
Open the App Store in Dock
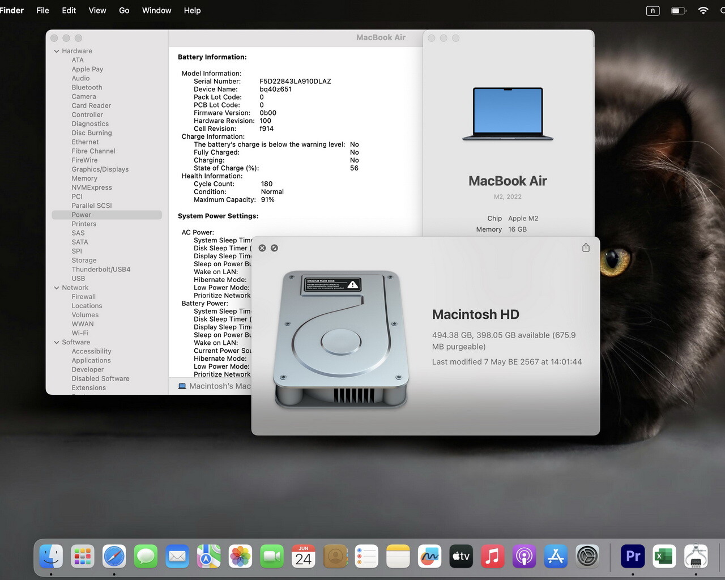tap(556, 556)
